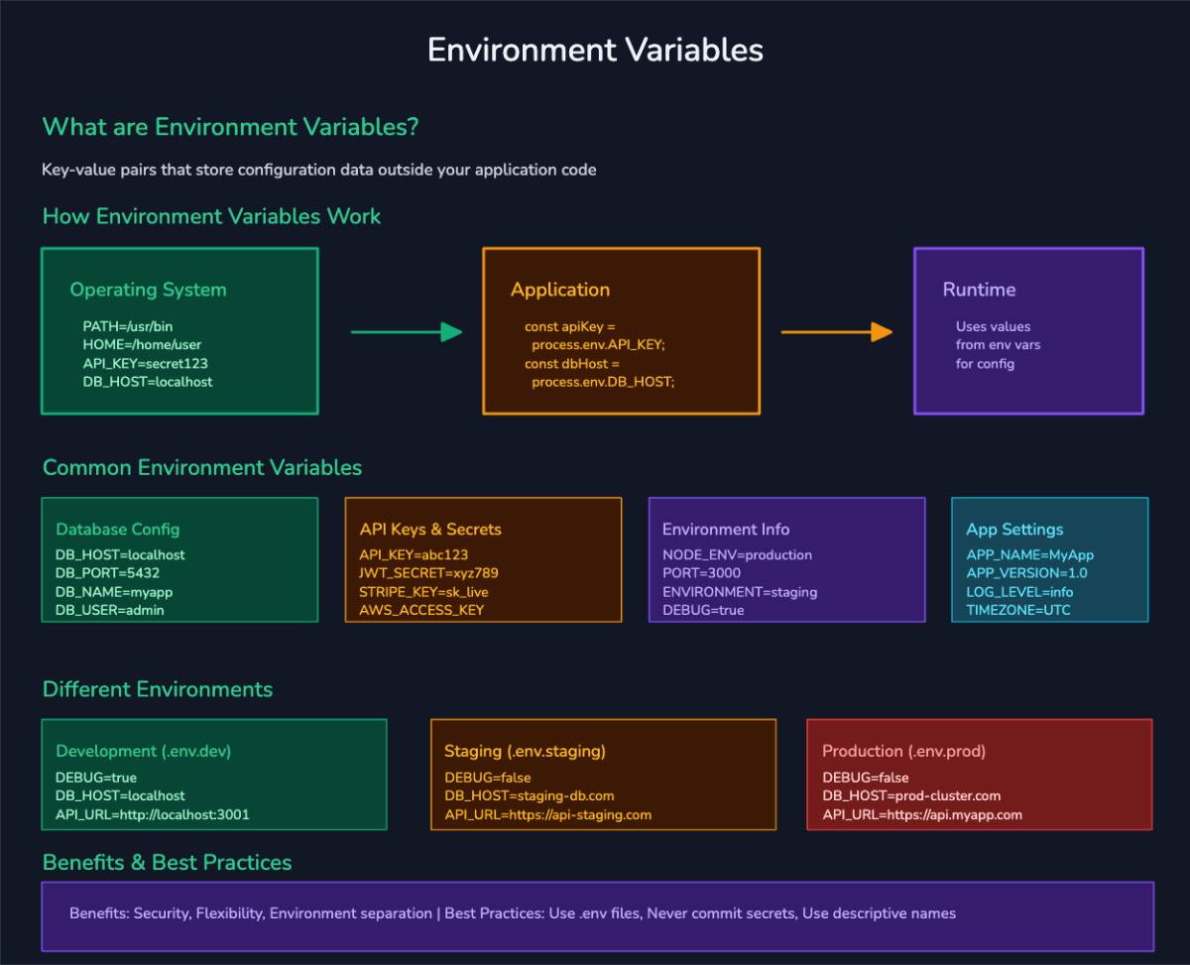Open the API Keys & Secrets card
The height and width of the screenshot is (965, 1190).
[x=483, y=559]
